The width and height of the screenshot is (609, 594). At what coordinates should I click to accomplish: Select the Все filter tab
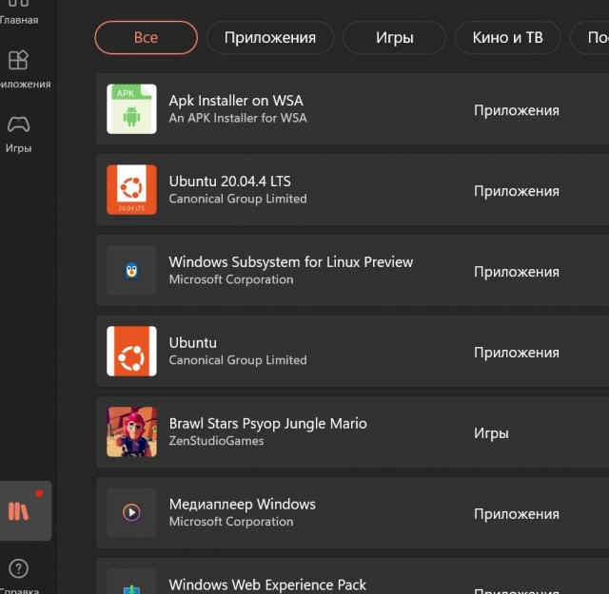tap(146, 38)
